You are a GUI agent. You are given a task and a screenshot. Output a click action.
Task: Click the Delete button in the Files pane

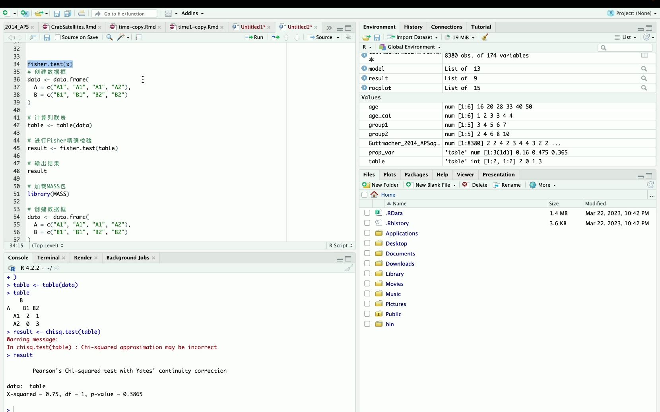click(475, 185)
